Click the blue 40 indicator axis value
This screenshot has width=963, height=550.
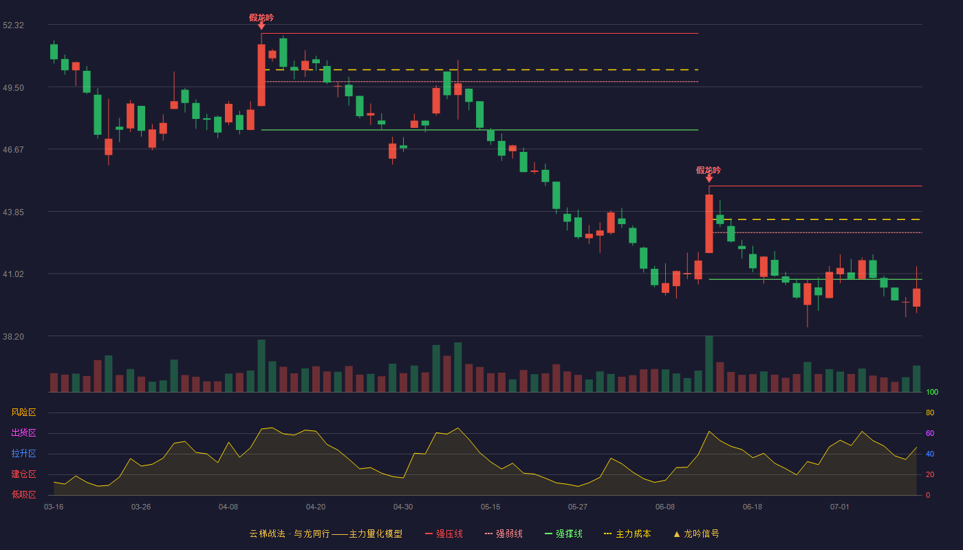tap(930, 454)
